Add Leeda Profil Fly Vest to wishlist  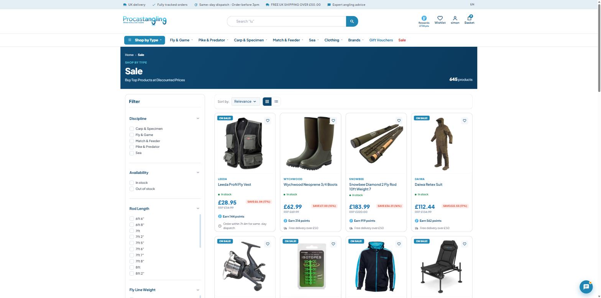click(x=268, y=121)
